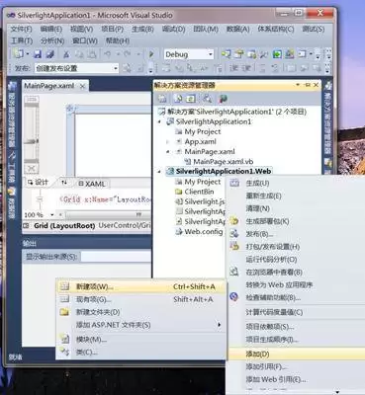Image resolution: width=365 pixels, height=395 pixels.
Task: Click the Cut scissors icon
Action: (66, 54)
